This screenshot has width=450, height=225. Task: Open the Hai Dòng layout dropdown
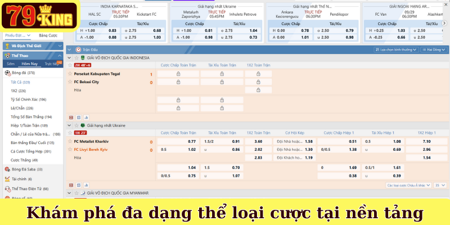click(x=434, y=49)
